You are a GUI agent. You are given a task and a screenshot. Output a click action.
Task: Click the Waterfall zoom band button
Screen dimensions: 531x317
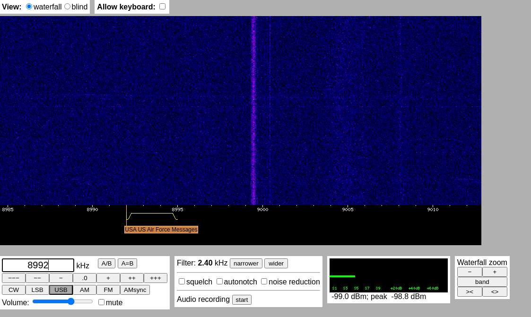482,282
